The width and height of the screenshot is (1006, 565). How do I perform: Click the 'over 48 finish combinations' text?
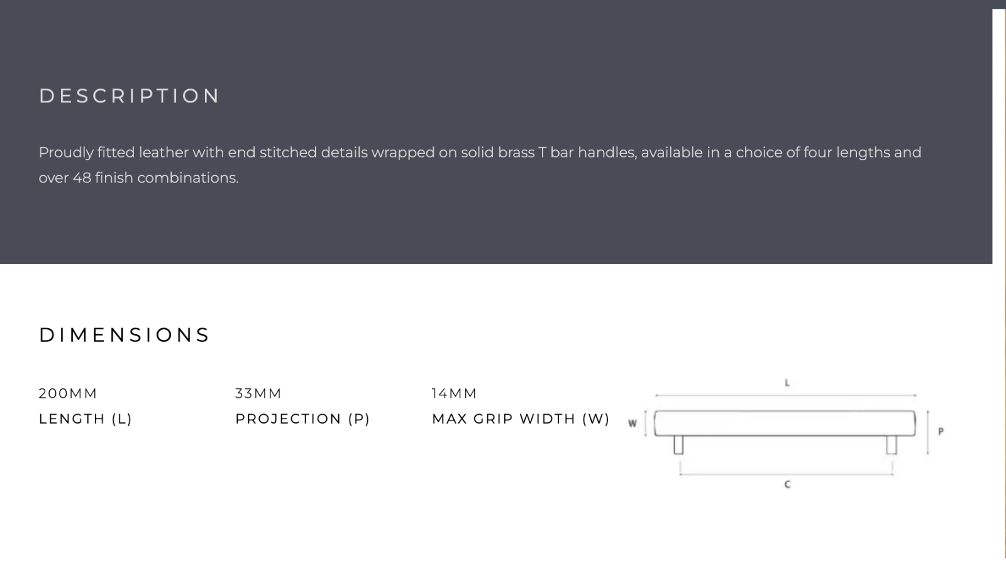coord(139,178)
